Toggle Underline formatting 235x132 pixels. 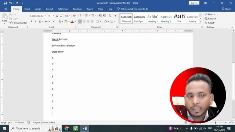click(x=40, y=22)
